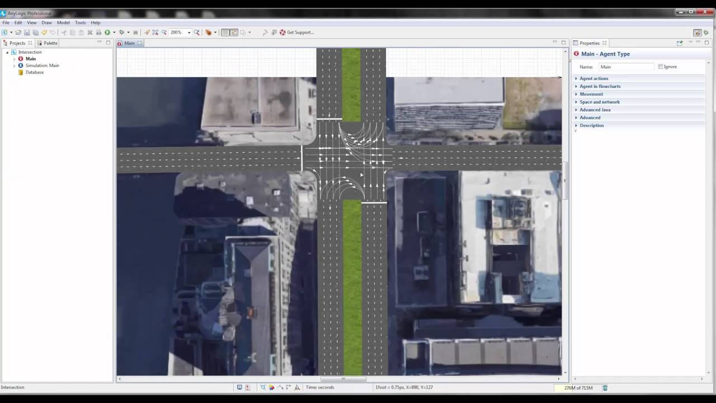The width and height of the screenshot is (716, 403).
Task: Click the Open model folder icon
Action: [x=18, y=32]
